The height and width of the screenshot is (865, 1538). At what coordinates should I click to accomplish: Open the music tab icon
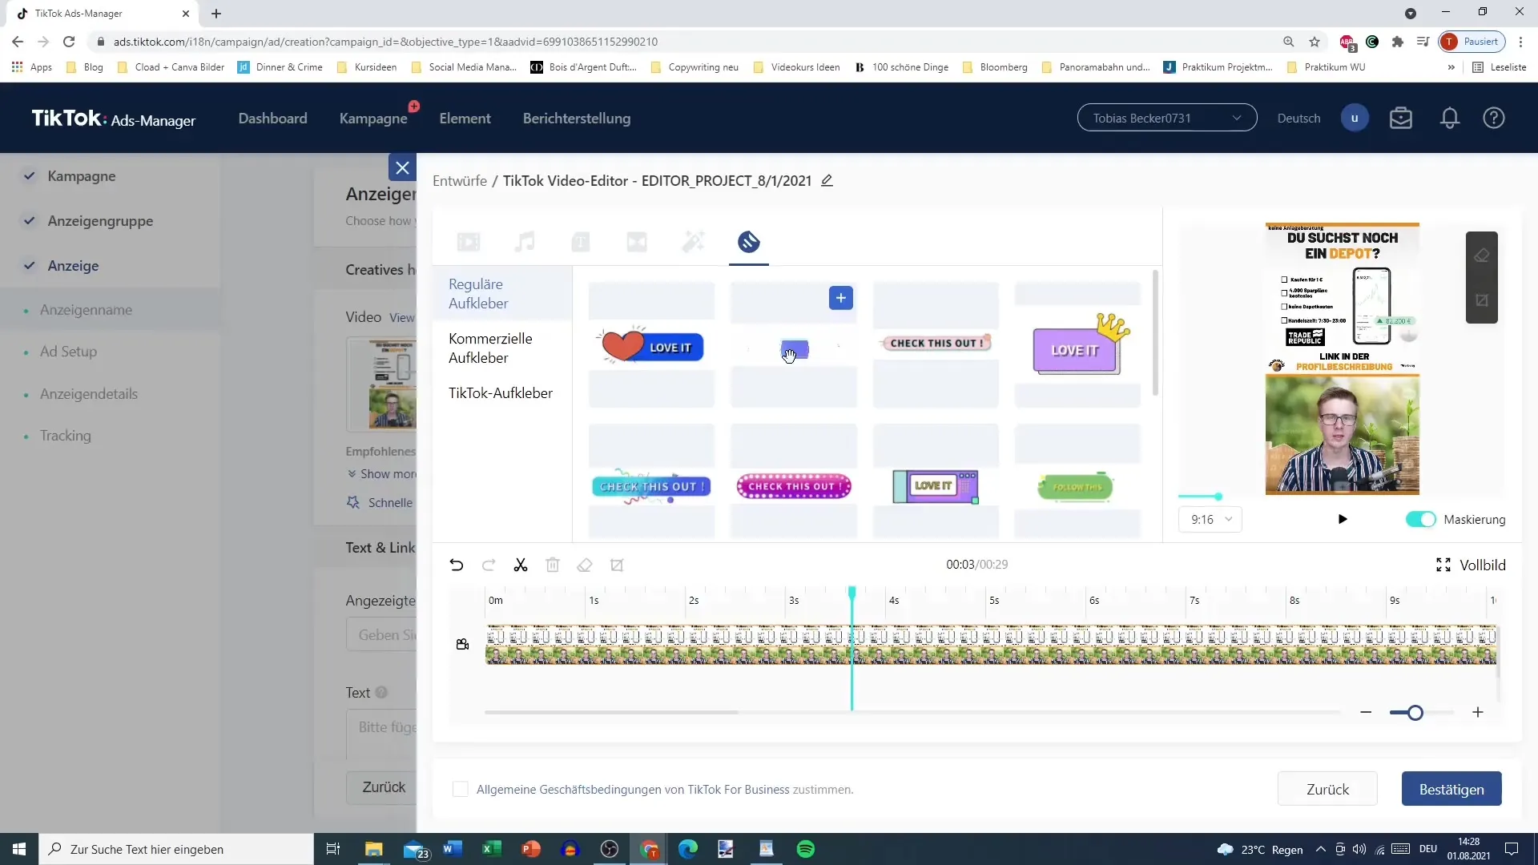(x=525, y=242)
